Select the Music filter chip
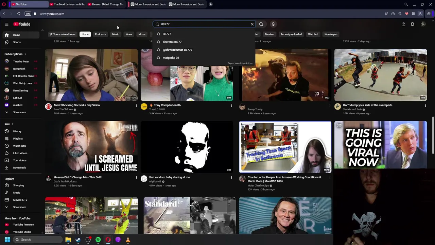Image resolution: width=435 pixels, height=245 pixels. [x=116, y=34]
